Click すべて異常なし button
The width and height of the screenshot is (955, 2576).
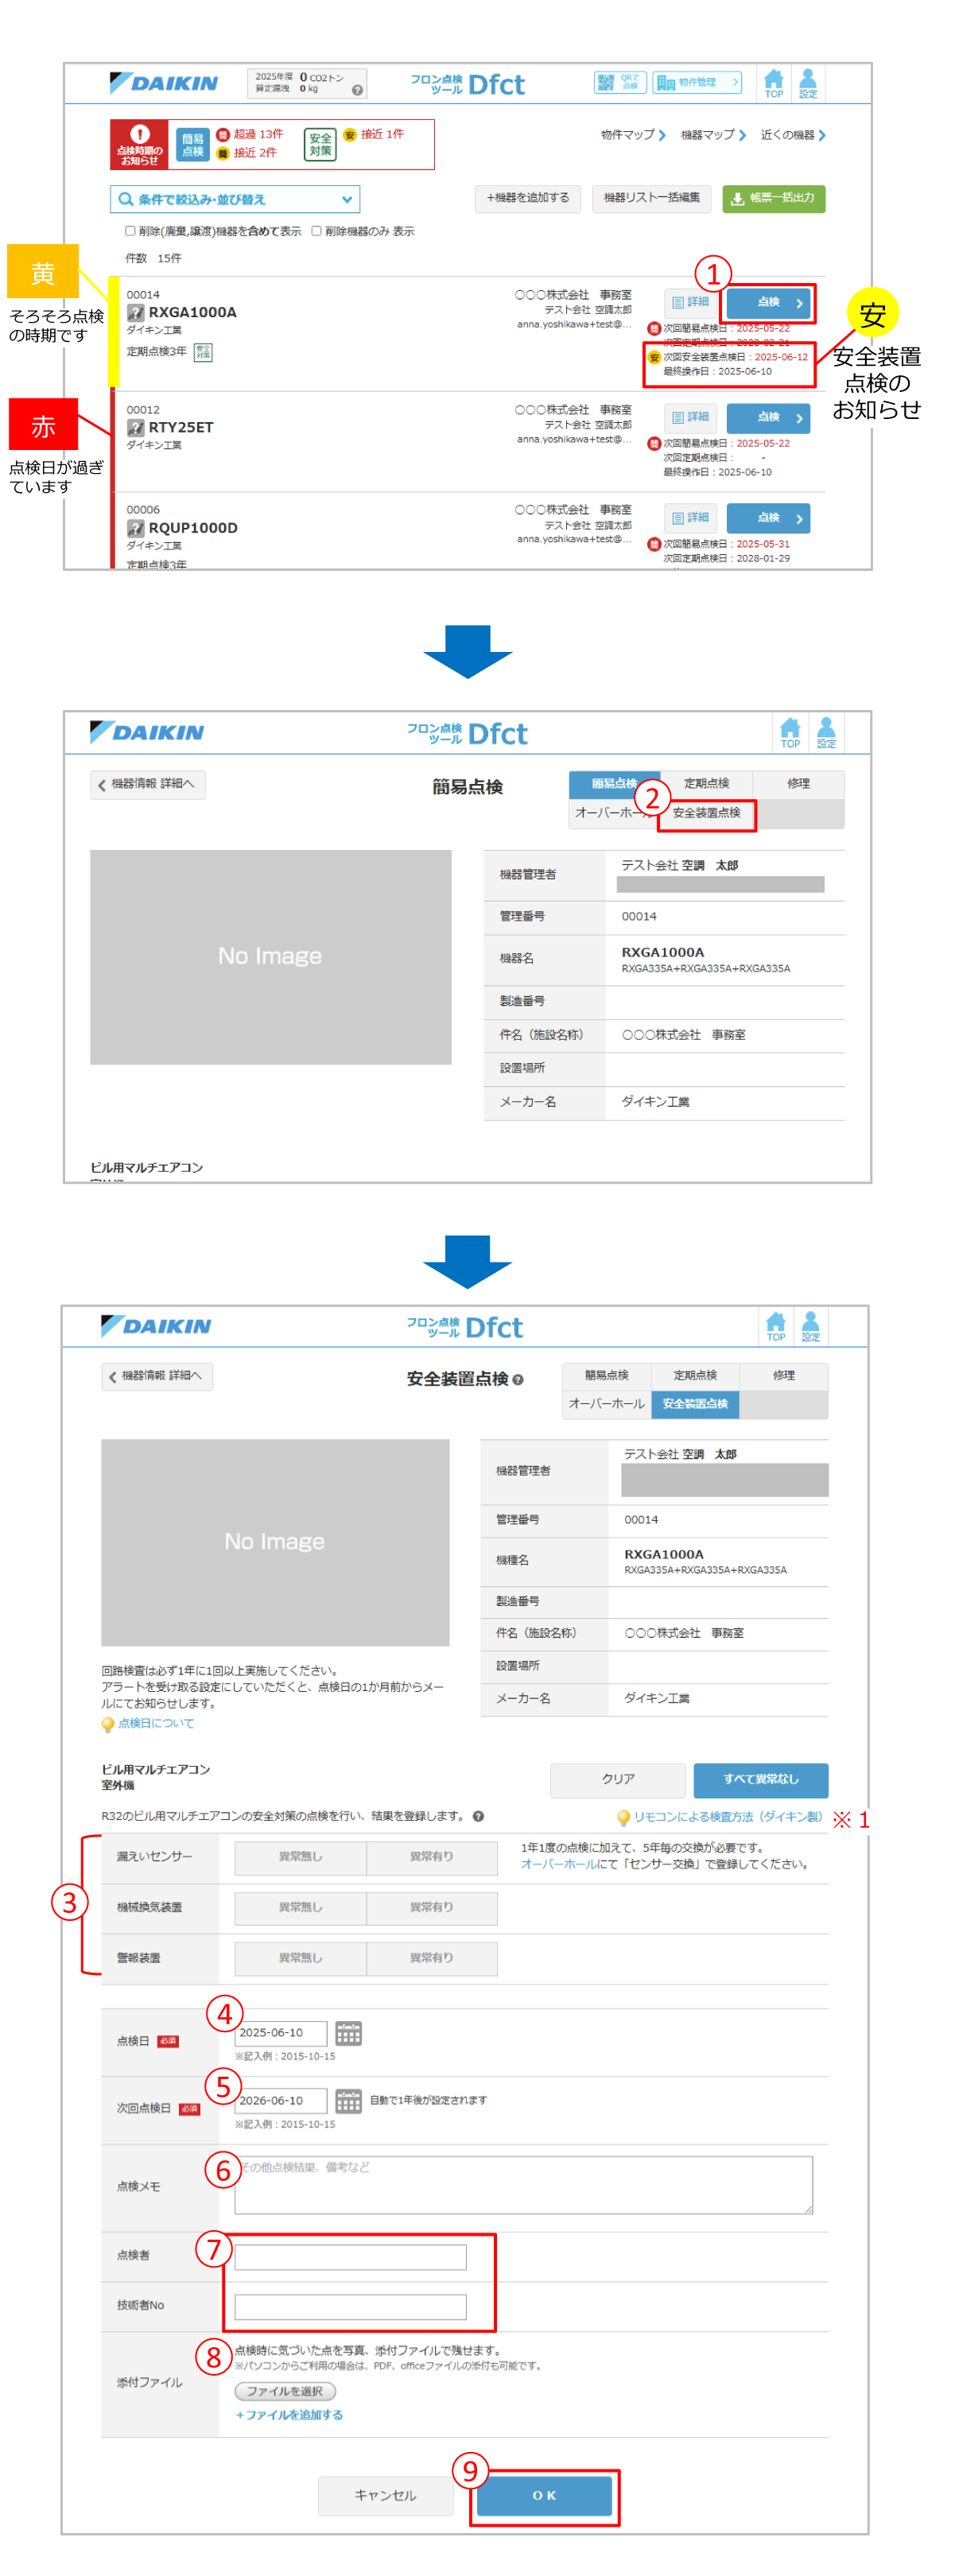761,1780
